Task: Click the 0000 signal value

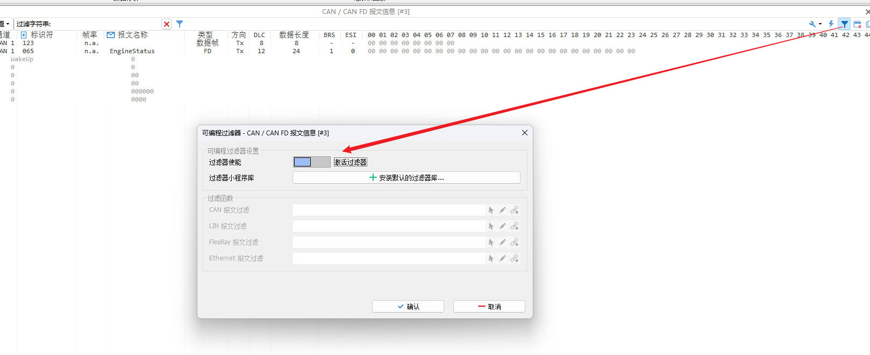Action: tap(139, 99)
